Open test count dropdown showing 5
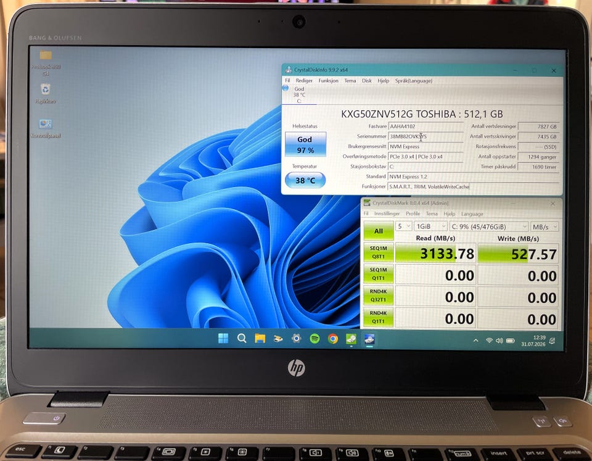 (x=403, y=226)
